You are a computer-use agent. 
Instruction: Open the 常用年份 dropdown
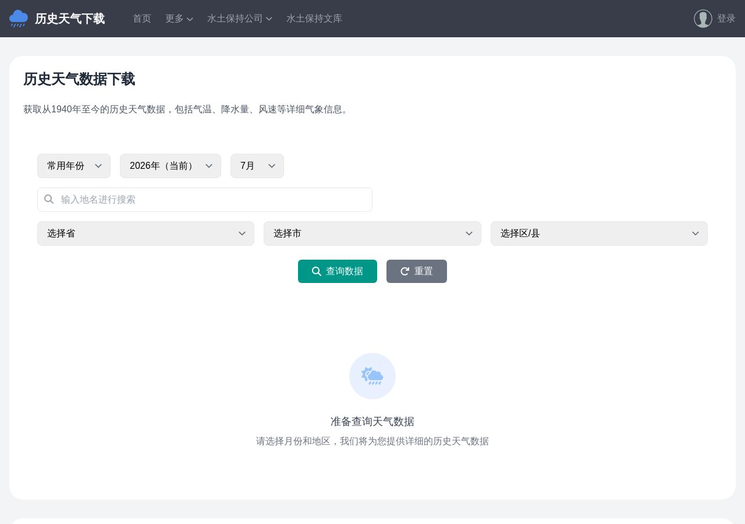[x=74, y=166]
